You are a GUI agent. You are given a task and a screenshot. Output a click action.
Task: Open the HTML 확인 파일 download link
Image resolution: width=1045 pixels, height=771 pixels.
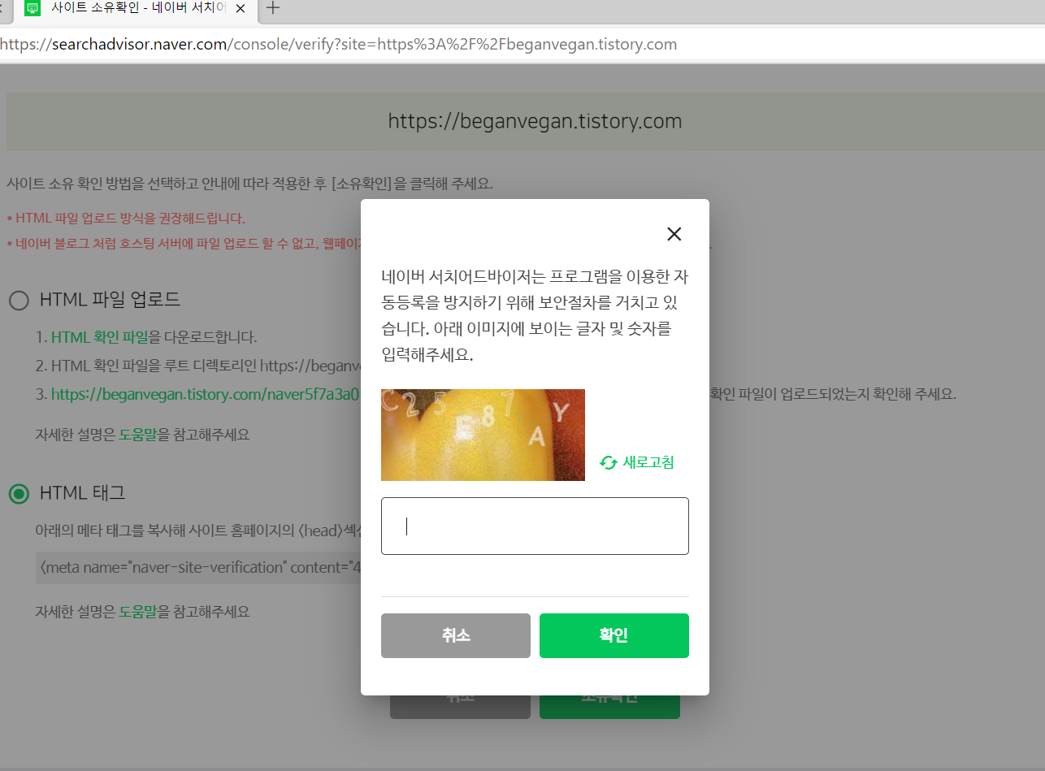click(x=100, y=336)
